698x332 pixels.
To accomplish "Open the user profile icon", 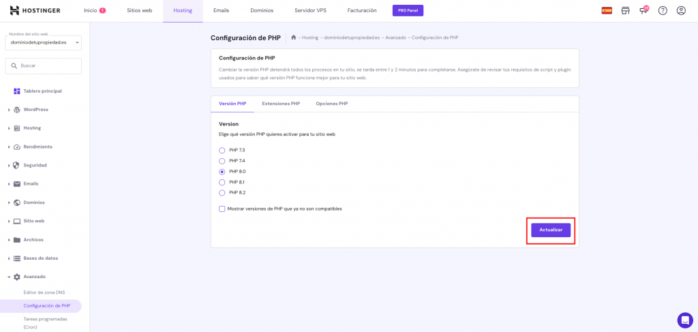I will click(x=681, y=10).
